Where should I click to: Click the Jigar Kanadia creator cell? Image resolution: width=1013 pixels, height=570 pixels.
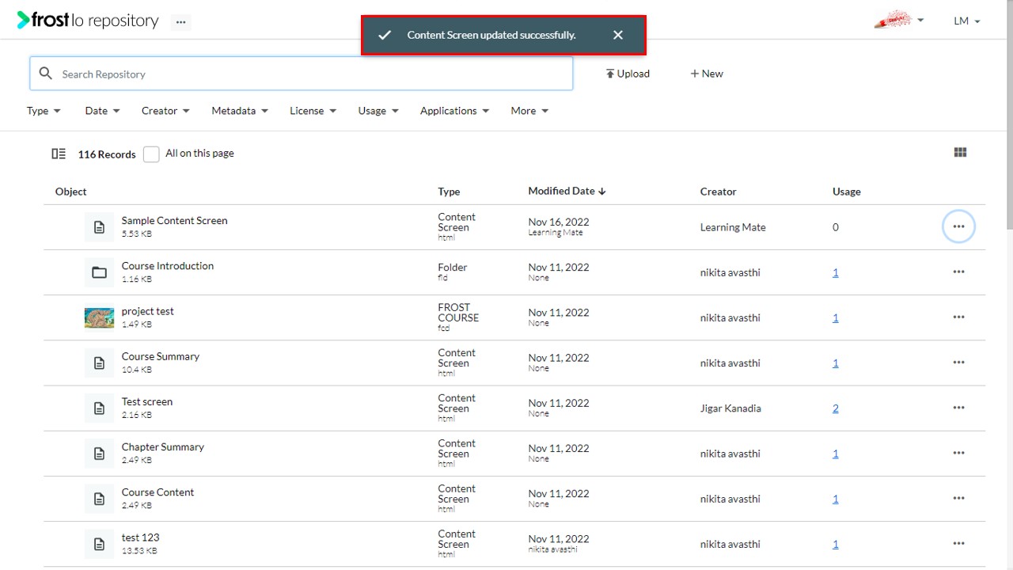click(730, 408)
